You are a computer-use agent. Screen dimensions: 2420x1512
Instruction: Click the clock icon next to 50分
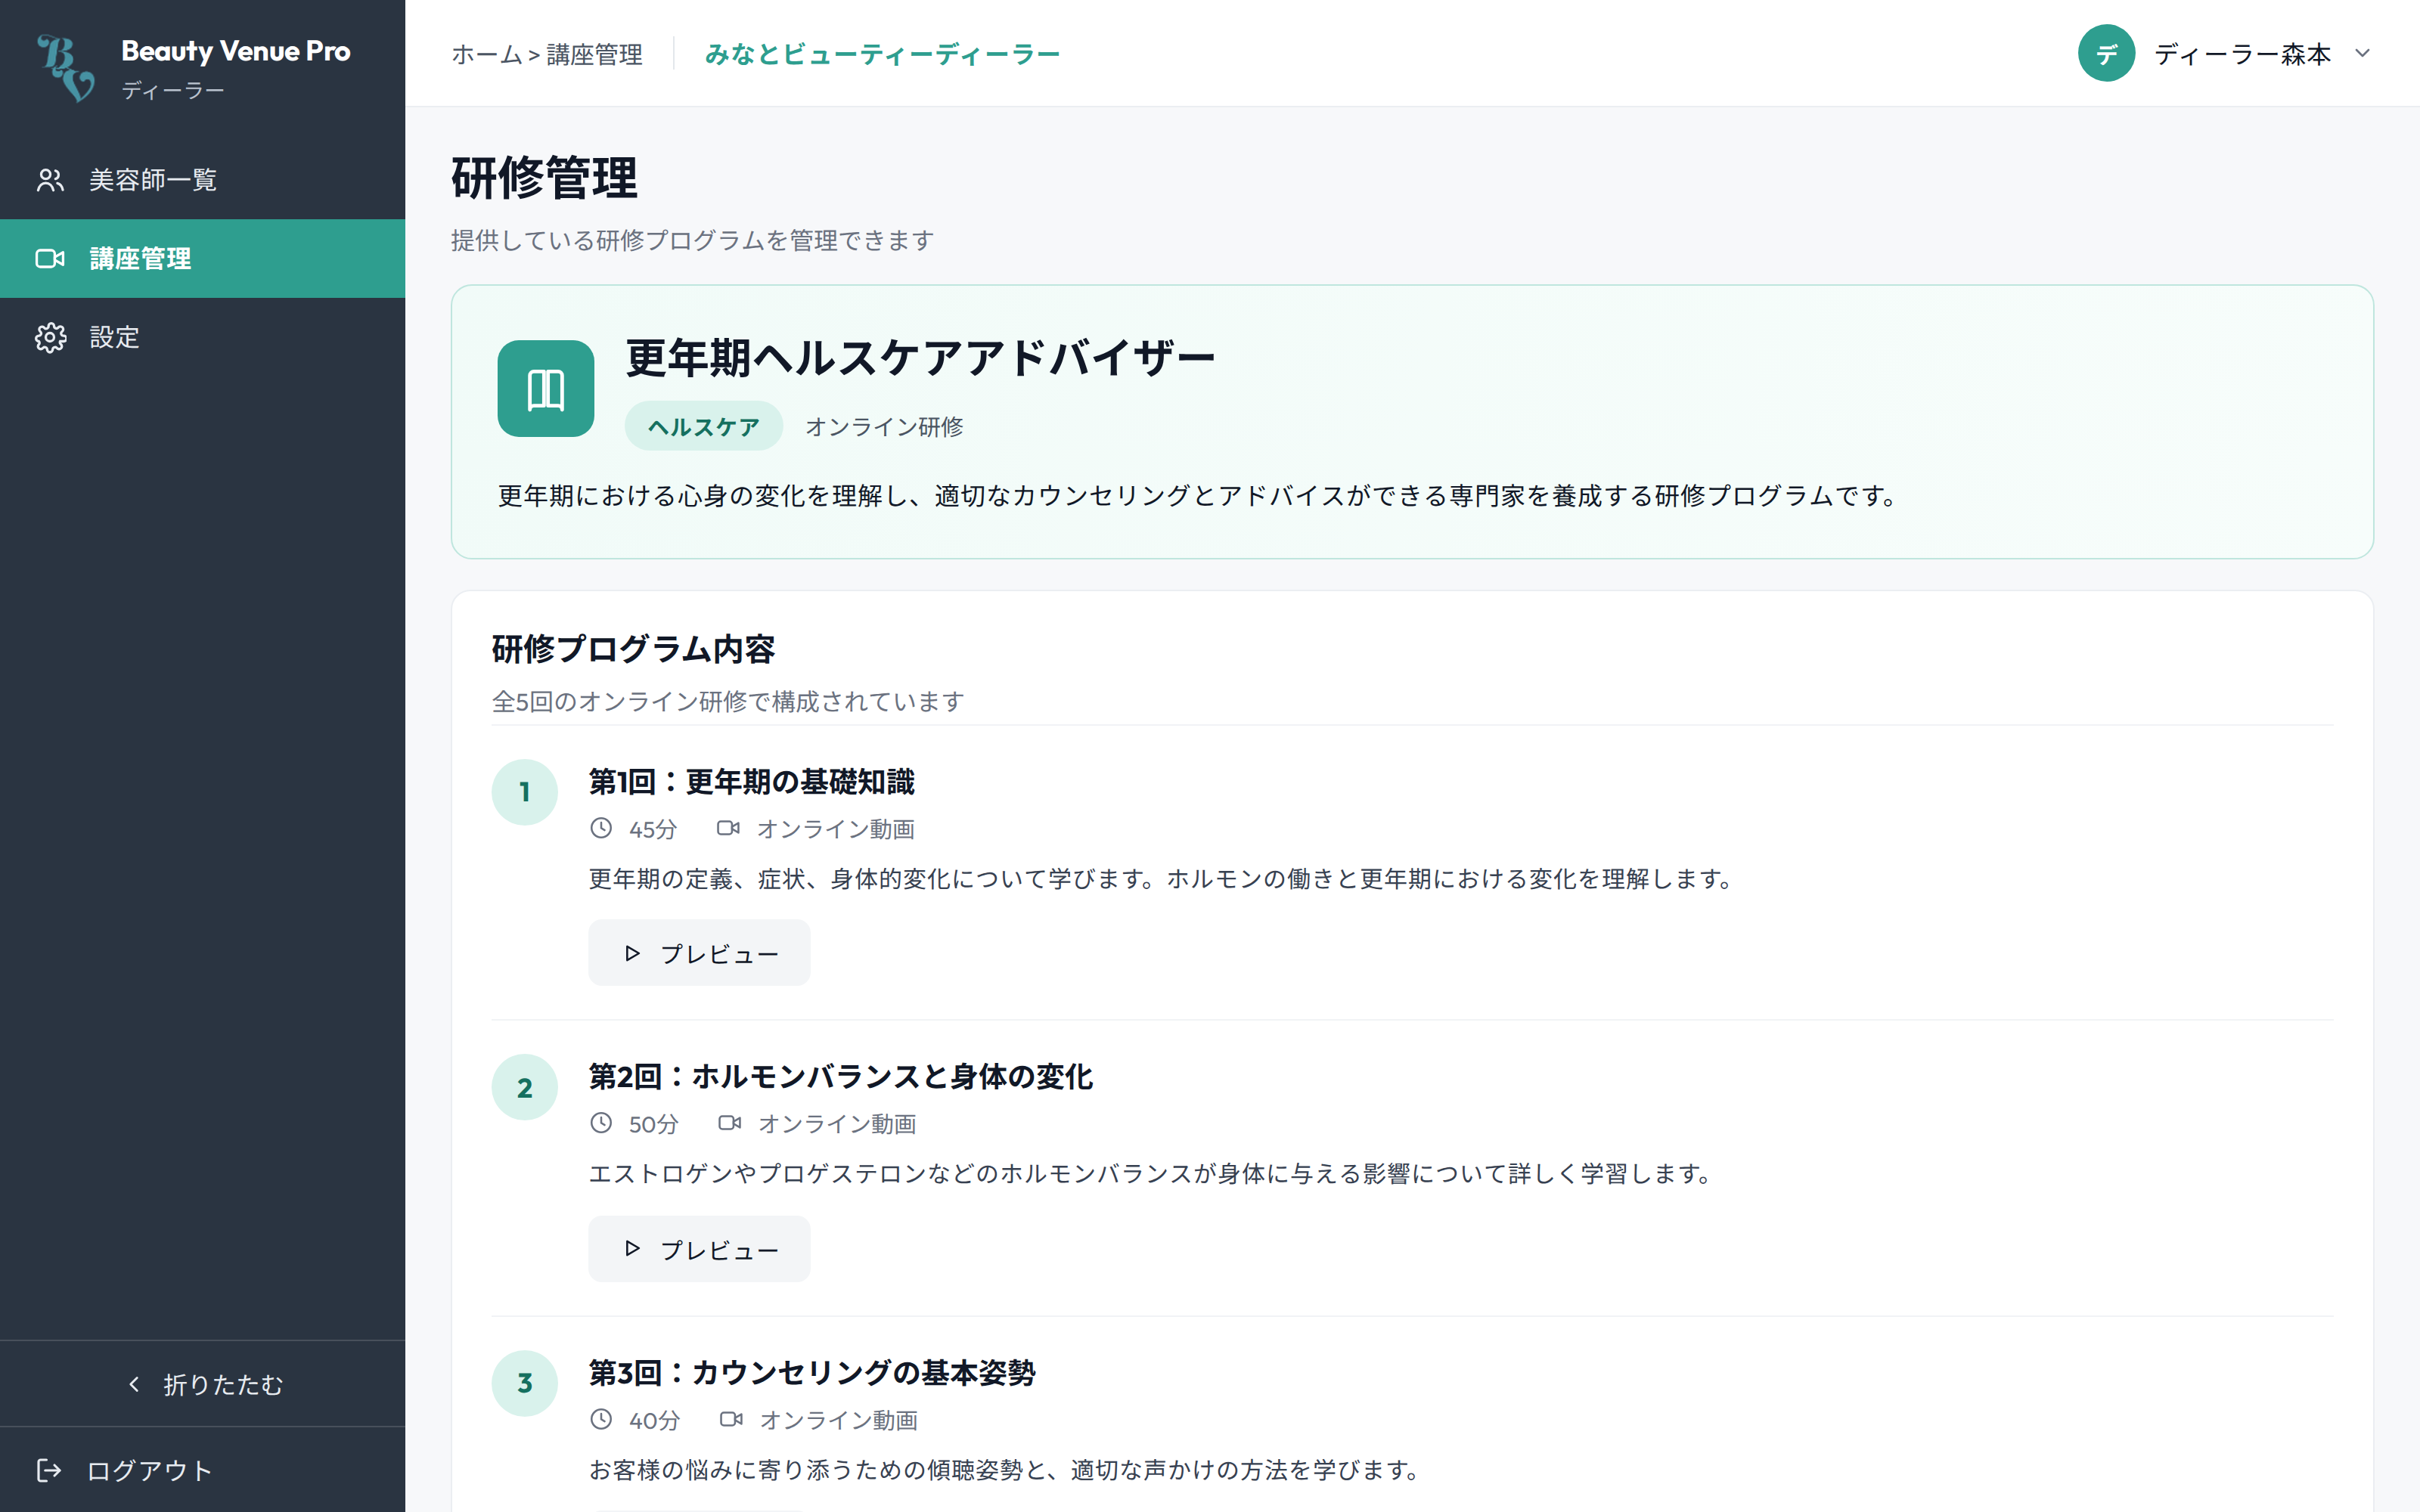point(601,1123)
